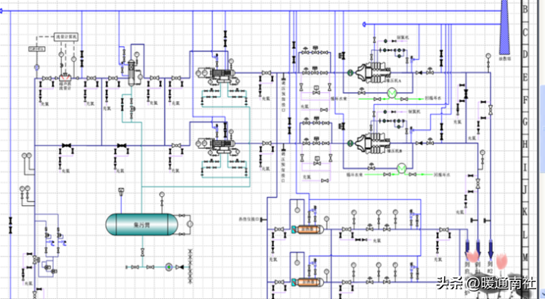
Task: Click row label E on right ruler
Action: (525, 77)
